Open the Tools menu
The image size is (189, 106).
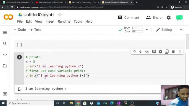click(78, 21)
